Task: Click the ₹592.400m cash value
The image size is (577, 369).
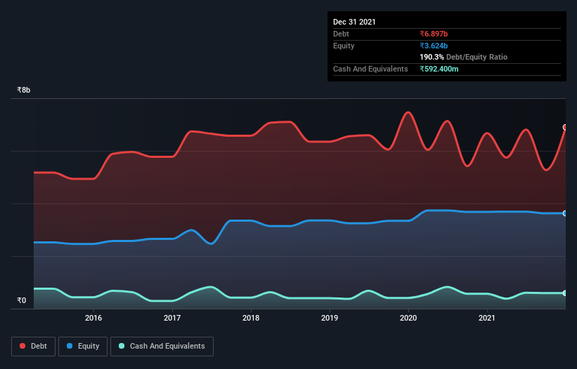Action: (x=439, y=69)
